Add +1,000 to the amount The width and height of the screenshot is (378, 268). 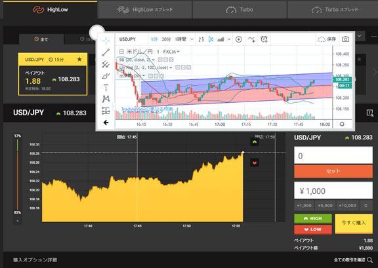tap(304, 206)
